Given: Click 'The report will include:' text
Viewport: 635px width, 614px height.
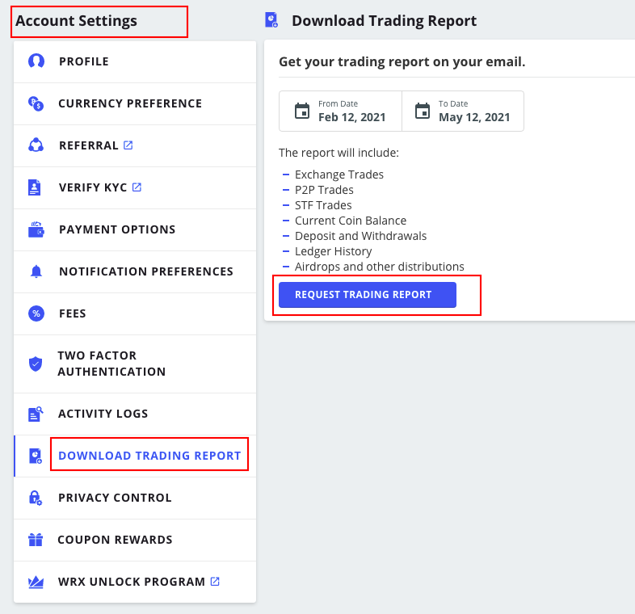Looking at the screenshot, I should pyautogui.click(x=339, y=153).
